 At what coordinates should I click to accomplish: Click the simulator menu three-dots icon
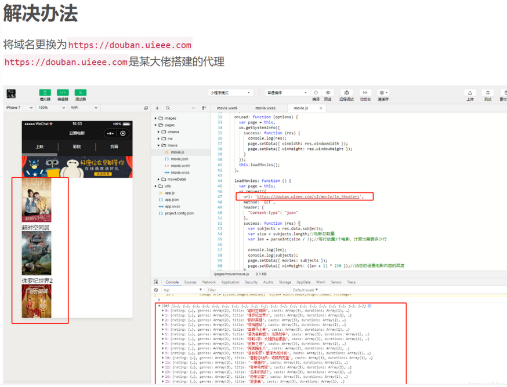[x=110, y=133]
